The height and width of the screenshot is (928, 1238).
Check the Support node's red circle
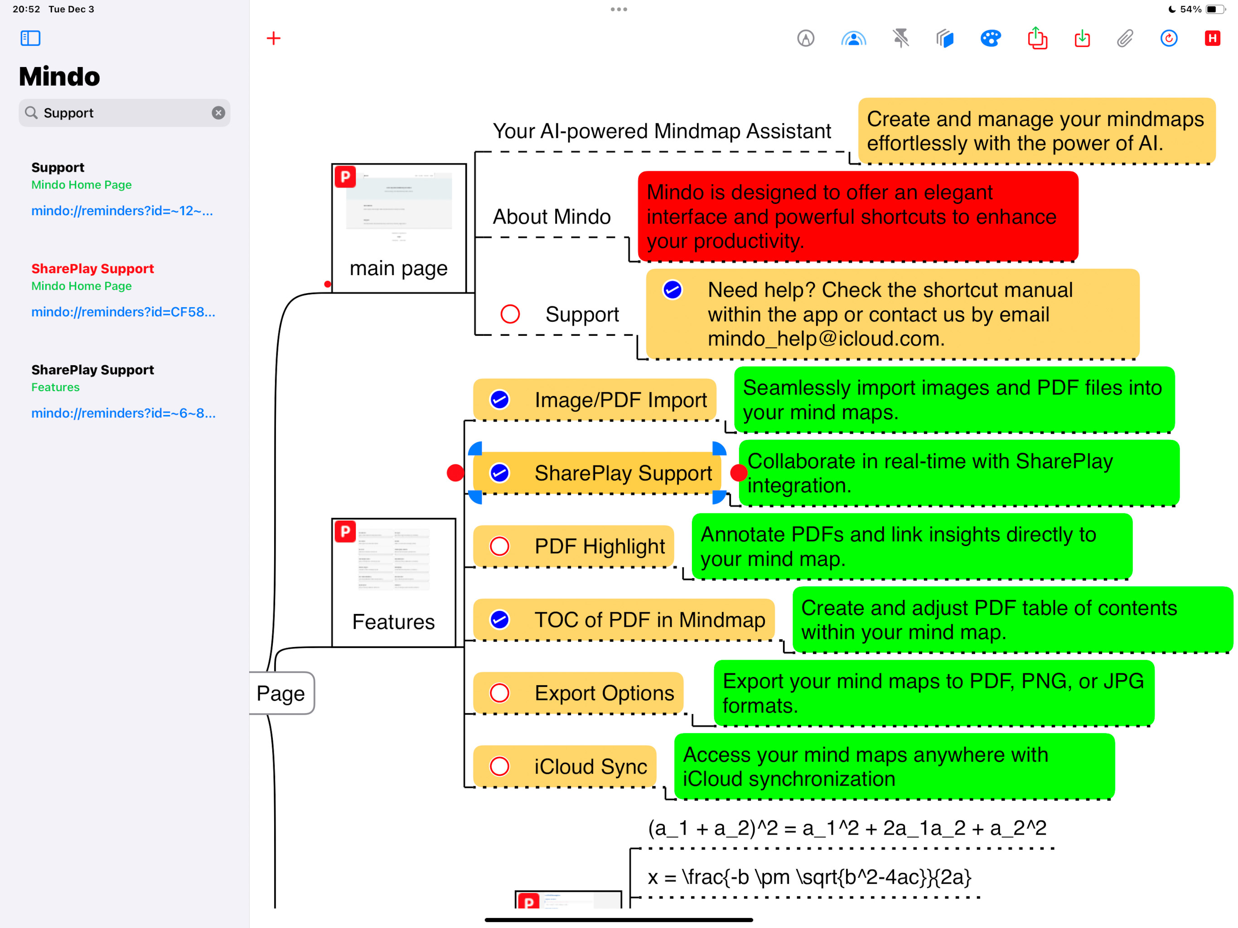click(510, 314)
